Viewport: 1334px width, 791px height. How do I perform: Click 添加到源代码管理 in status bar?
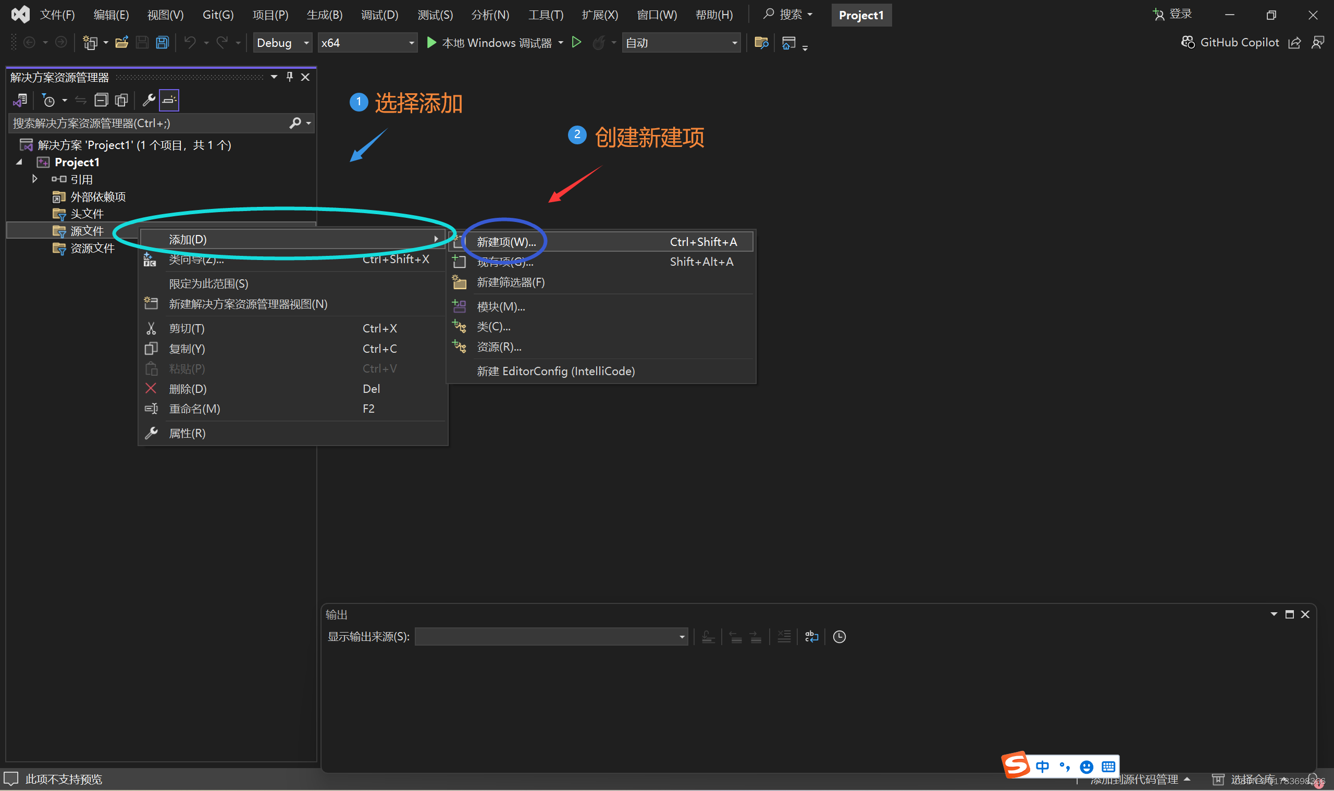pos(1134,779)
